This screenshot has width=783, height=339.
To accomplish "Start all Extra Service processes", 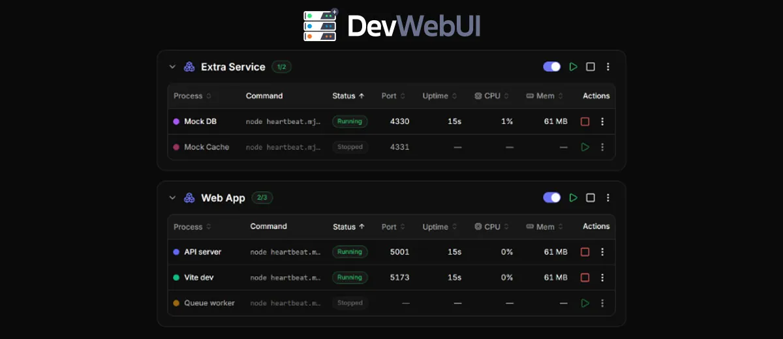I will tap(574, 66).
